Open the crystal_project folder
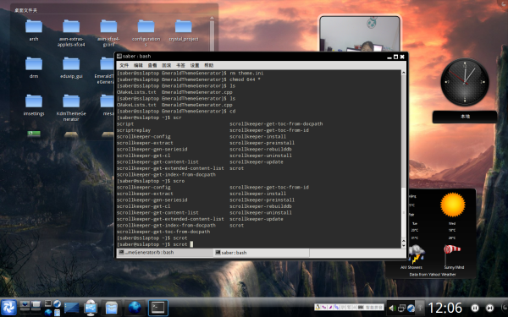This screenshot has height=317, width=508. [184, 30]
